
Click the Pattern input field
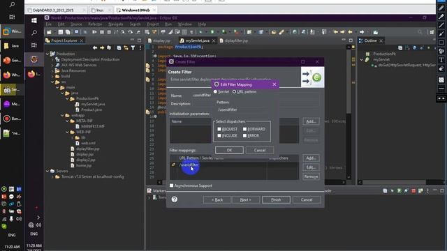click(242, 109)
